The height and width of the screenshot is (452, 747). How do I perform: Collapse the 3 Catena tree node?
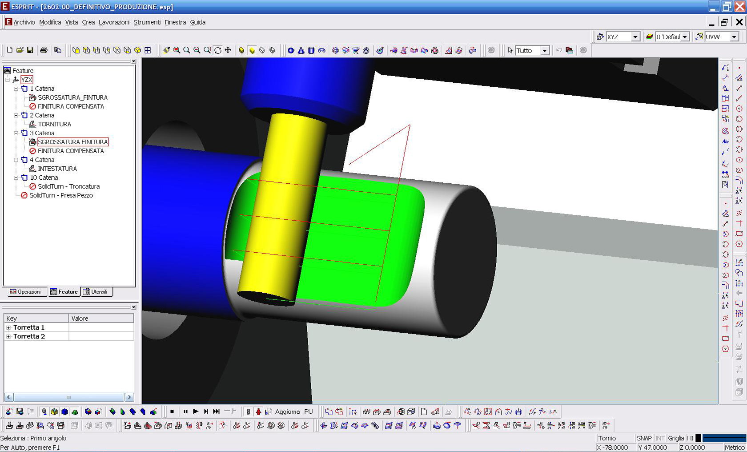[16, 133]
